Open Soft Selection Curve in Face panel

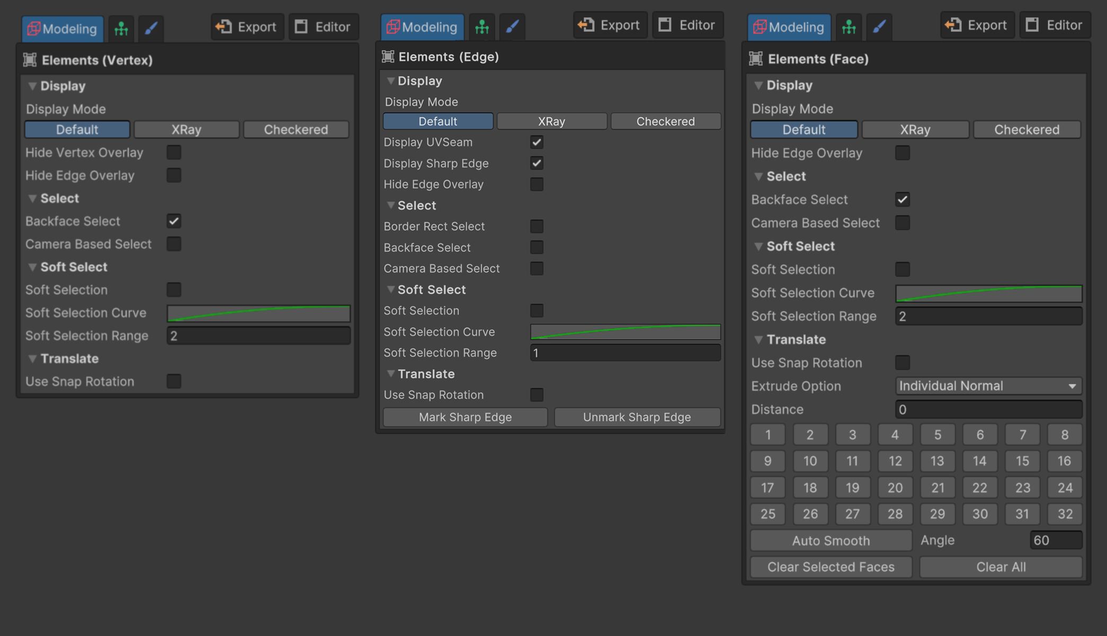988,293
